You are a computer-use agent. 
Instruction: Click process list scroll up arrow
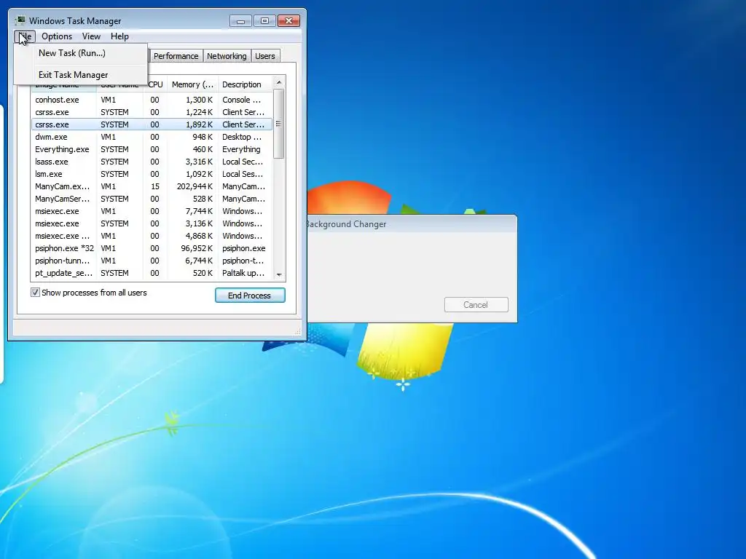click(279, 83)
